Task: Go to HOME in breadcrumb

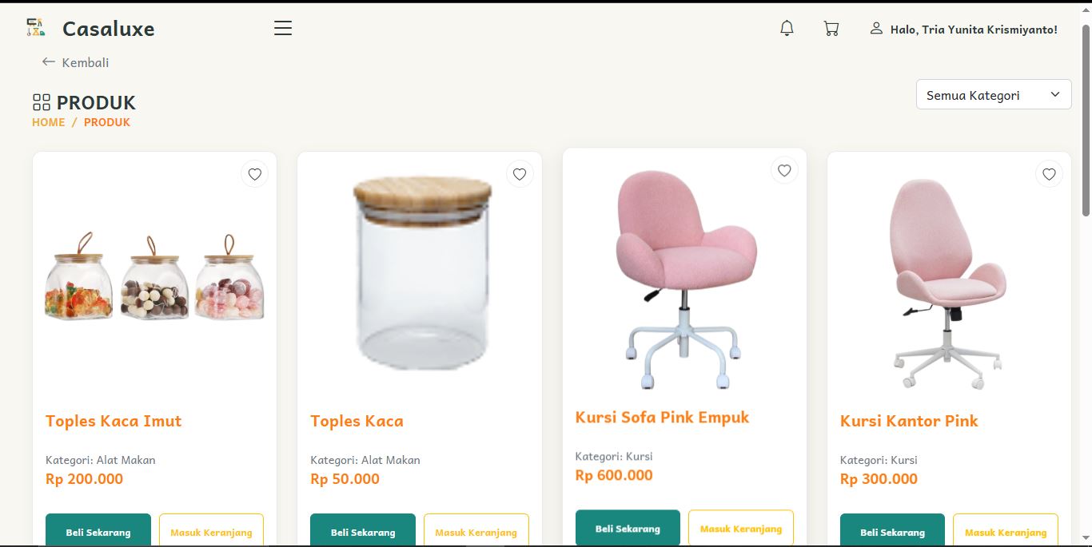Action: pos(49,122)
